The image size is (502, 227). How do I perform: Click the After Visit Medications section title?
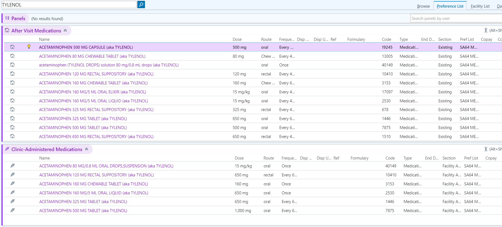(36, 31)
